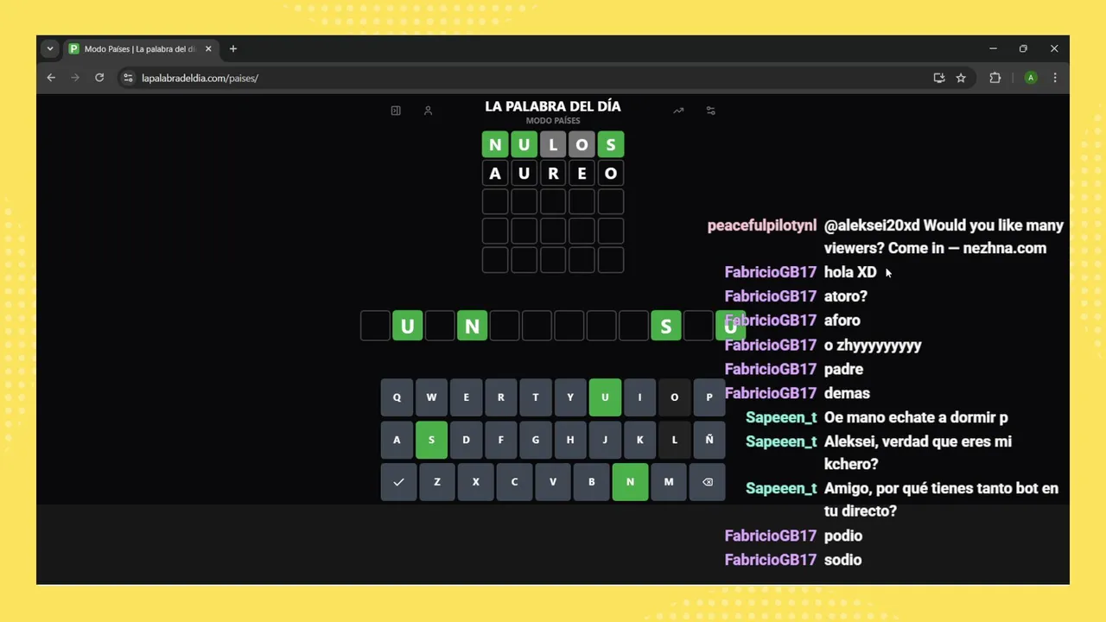Click green N tile in country hint row
The width and height of the screenshot is (1106, 622).
click(472, 326)
